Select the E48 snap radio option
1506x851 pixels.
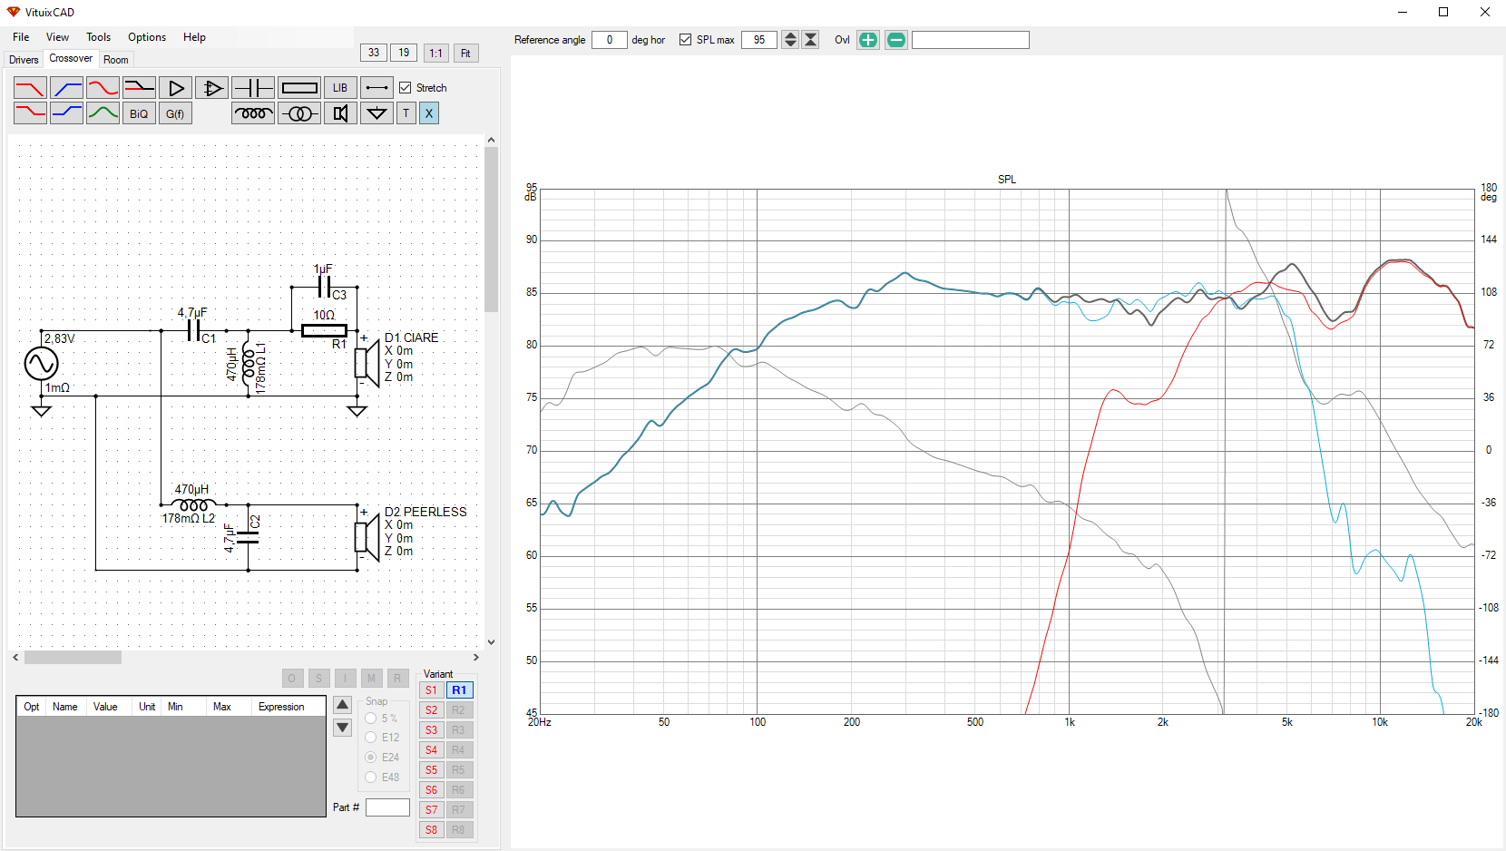point(371,777)
